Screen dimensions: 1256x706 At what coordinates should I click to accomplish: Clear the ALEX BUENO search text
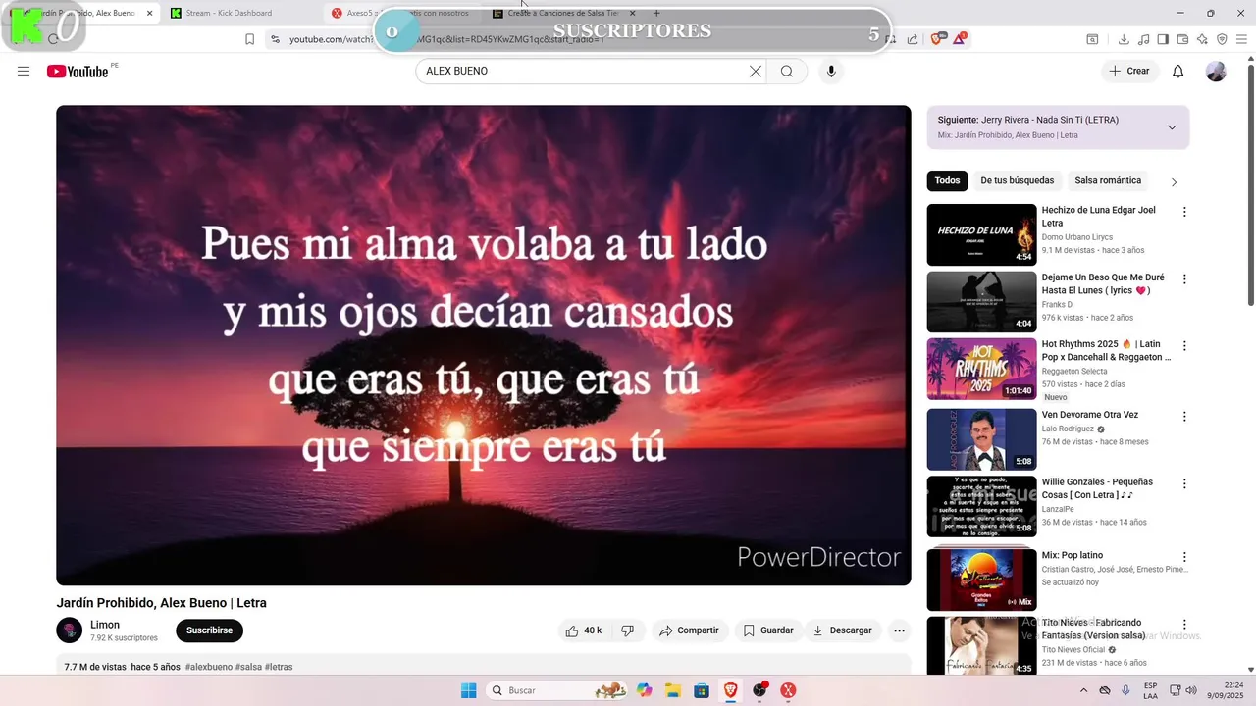[x=755, y=71]
